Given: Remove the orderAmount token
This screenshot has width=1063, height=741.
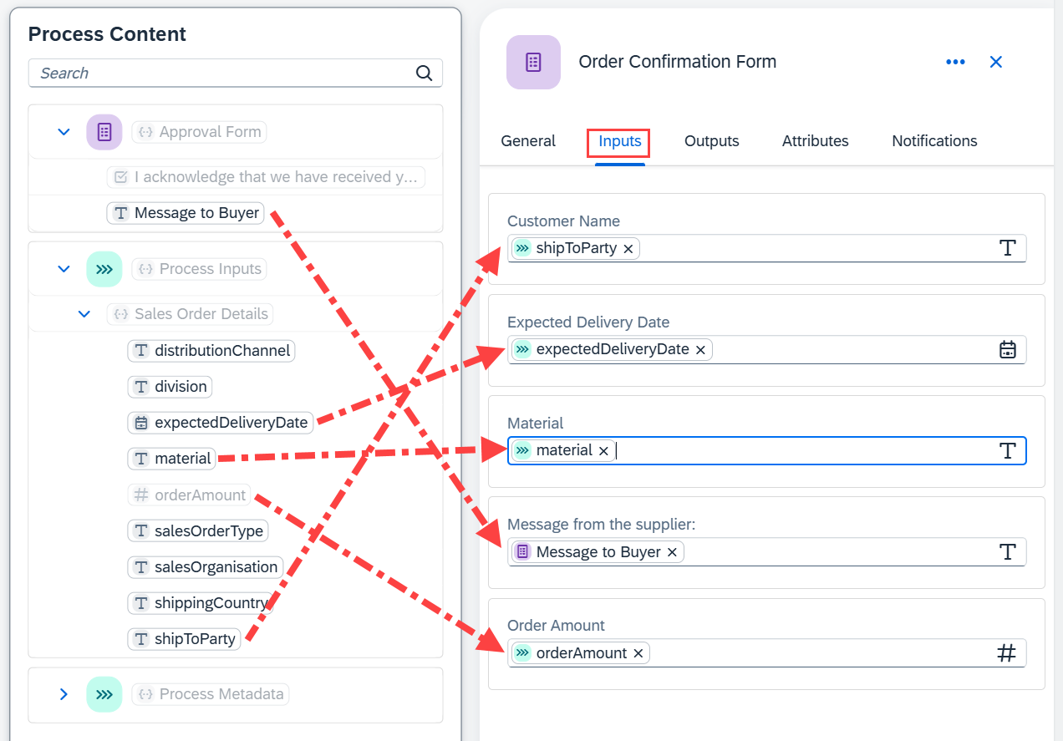Looking at the screenshot, I should tap(638, 653).
